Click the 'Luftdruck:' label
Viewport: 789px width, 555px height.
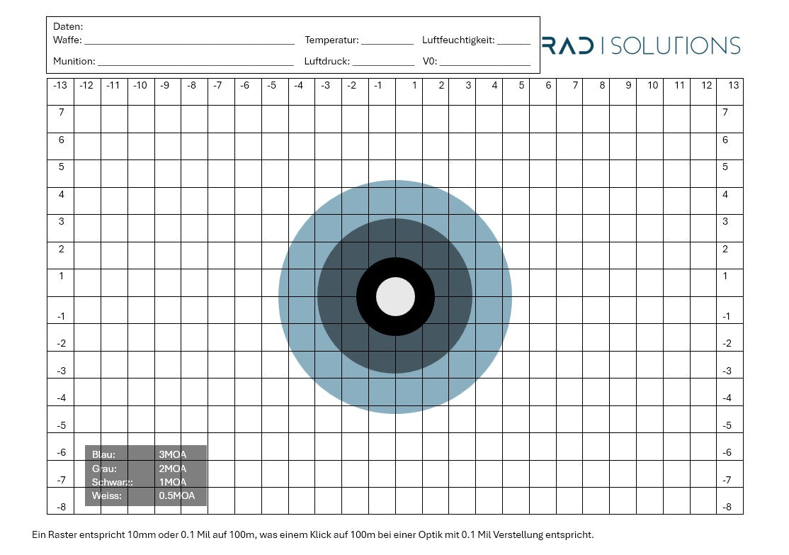[x=327, y=62]
